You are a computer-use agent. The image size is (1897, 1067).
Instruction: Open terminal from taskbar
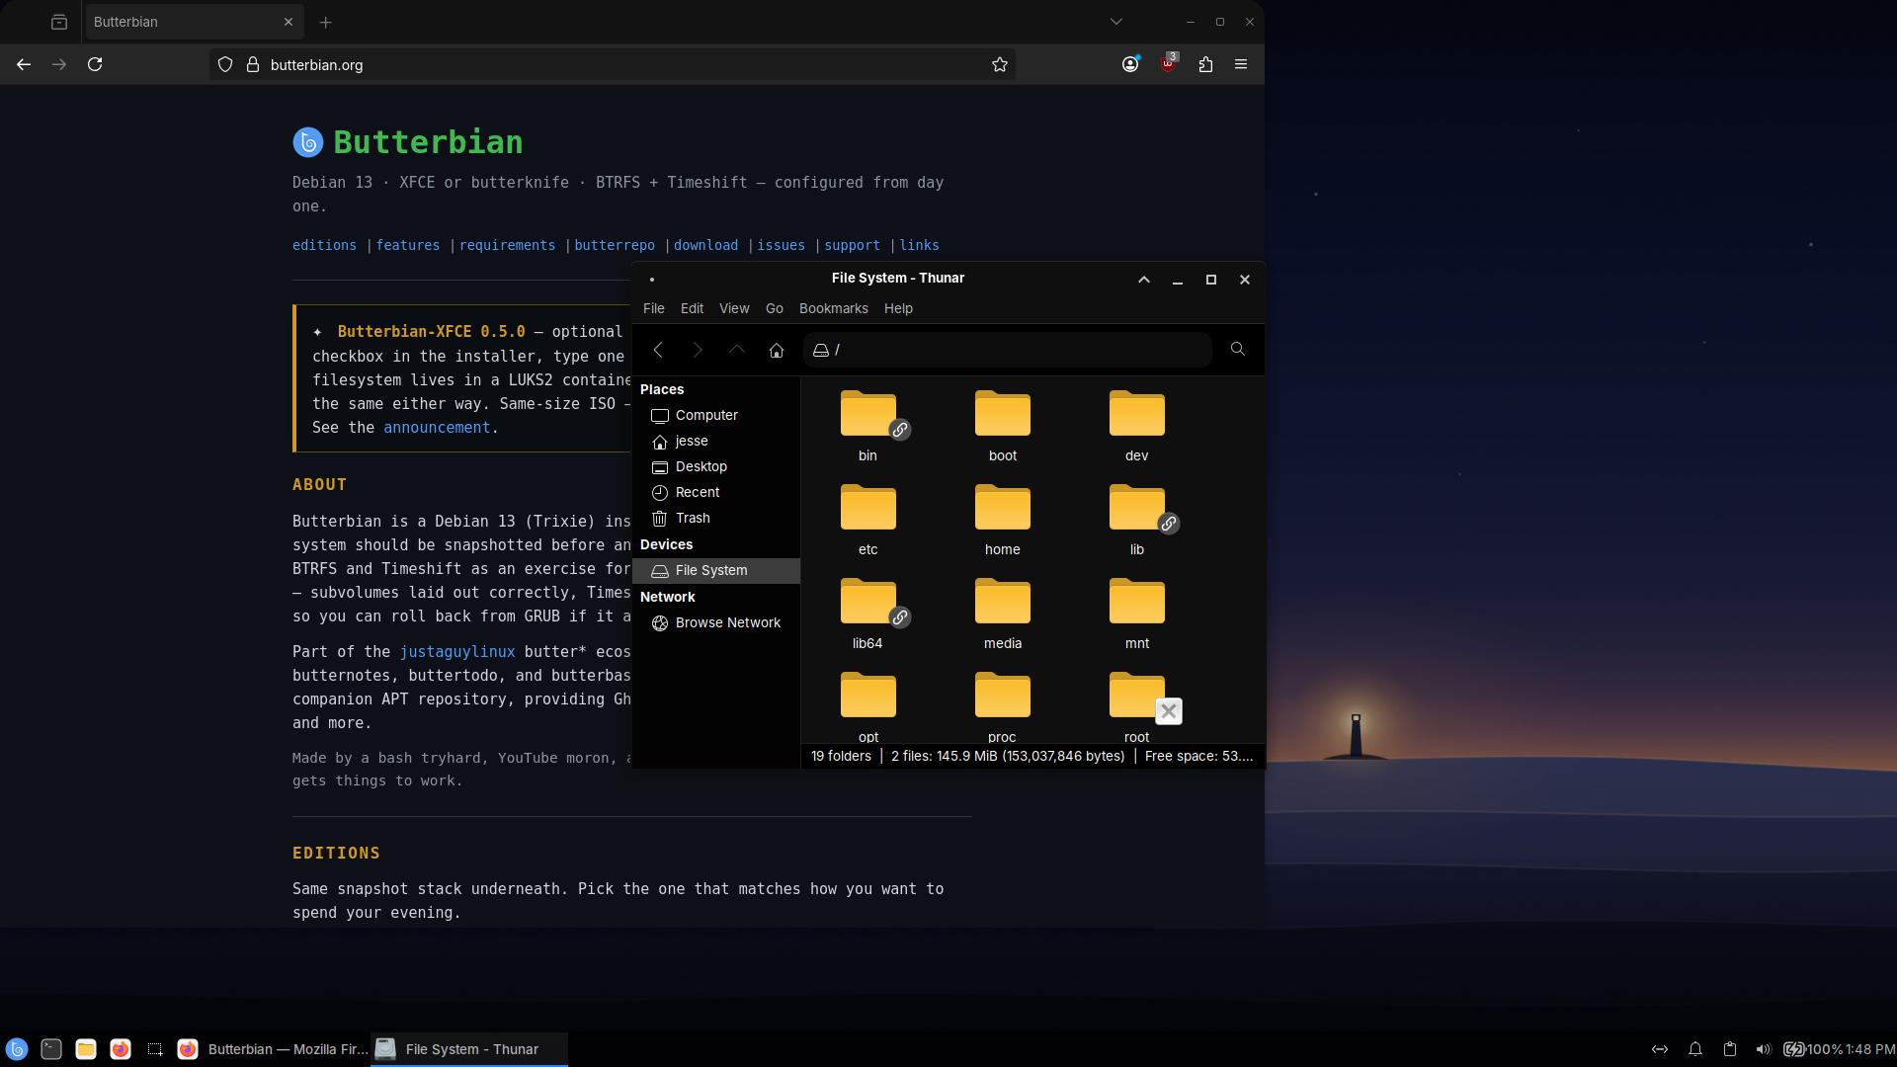pos(51,1049)
